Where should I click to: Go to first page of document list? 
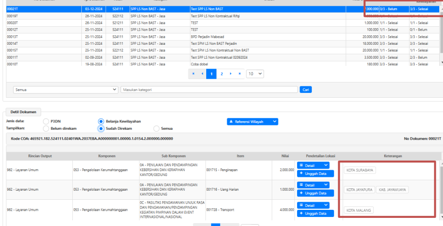[x=194, y=74]
